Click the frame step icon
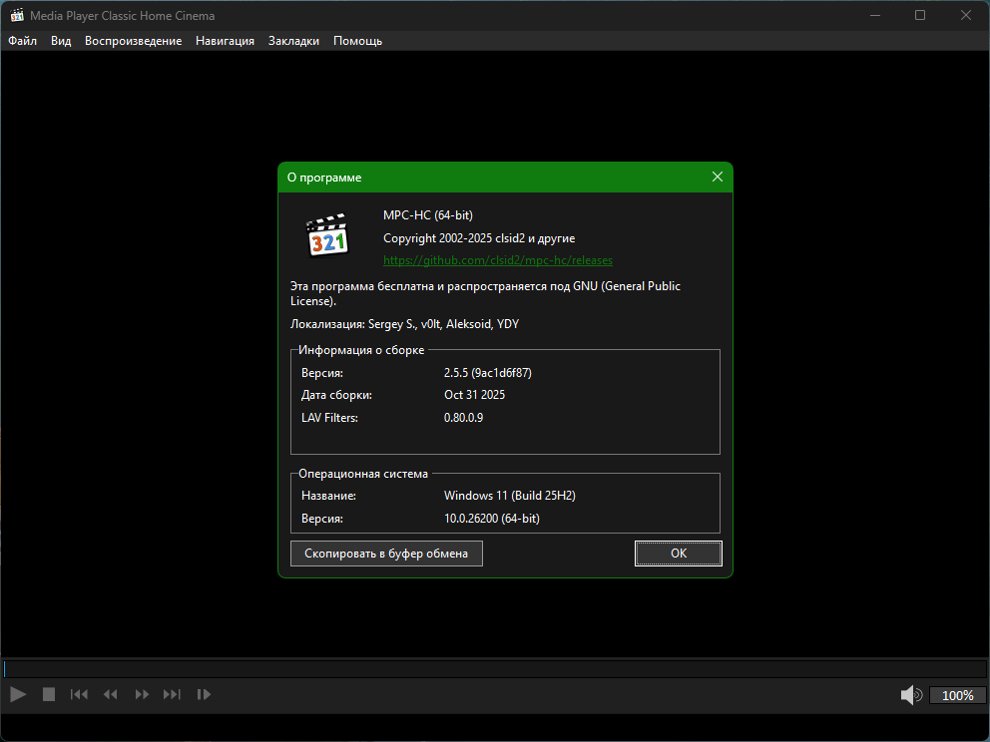Image resolution: width=990 pixels, height=742 pixels. click(x=204, y=694)
